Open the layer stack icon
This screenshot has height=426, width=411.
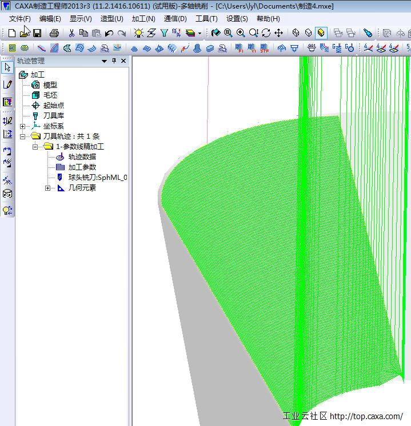190,33
